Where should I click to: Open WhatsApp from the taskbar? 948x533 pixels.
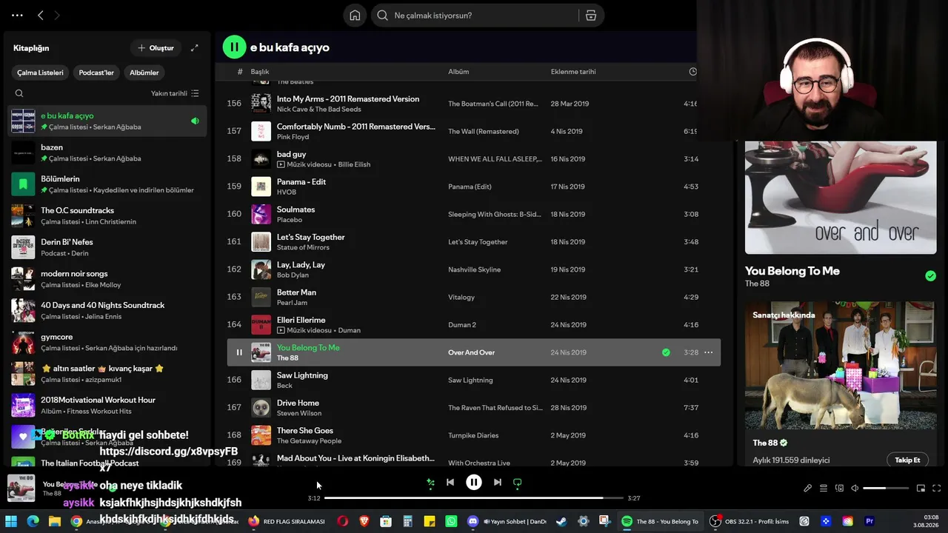(x=453, y=521)
